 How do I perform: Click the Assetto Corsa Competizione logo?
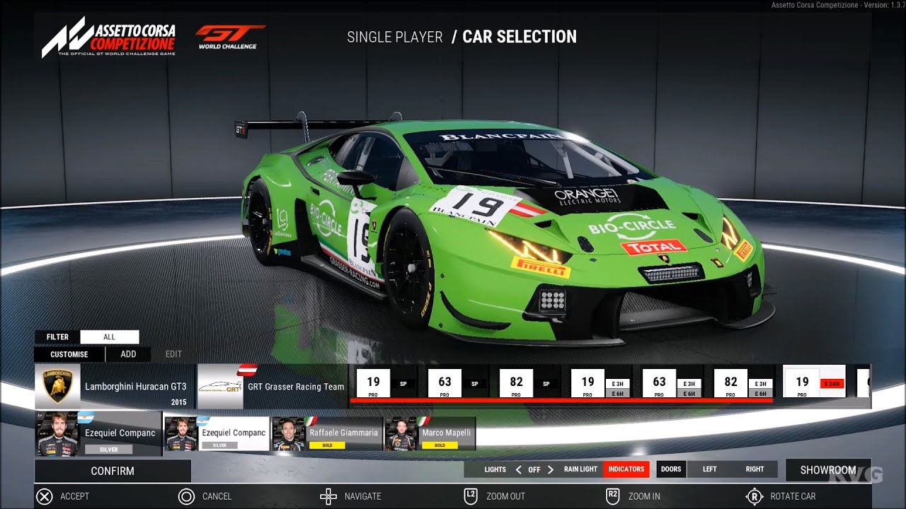108,37
